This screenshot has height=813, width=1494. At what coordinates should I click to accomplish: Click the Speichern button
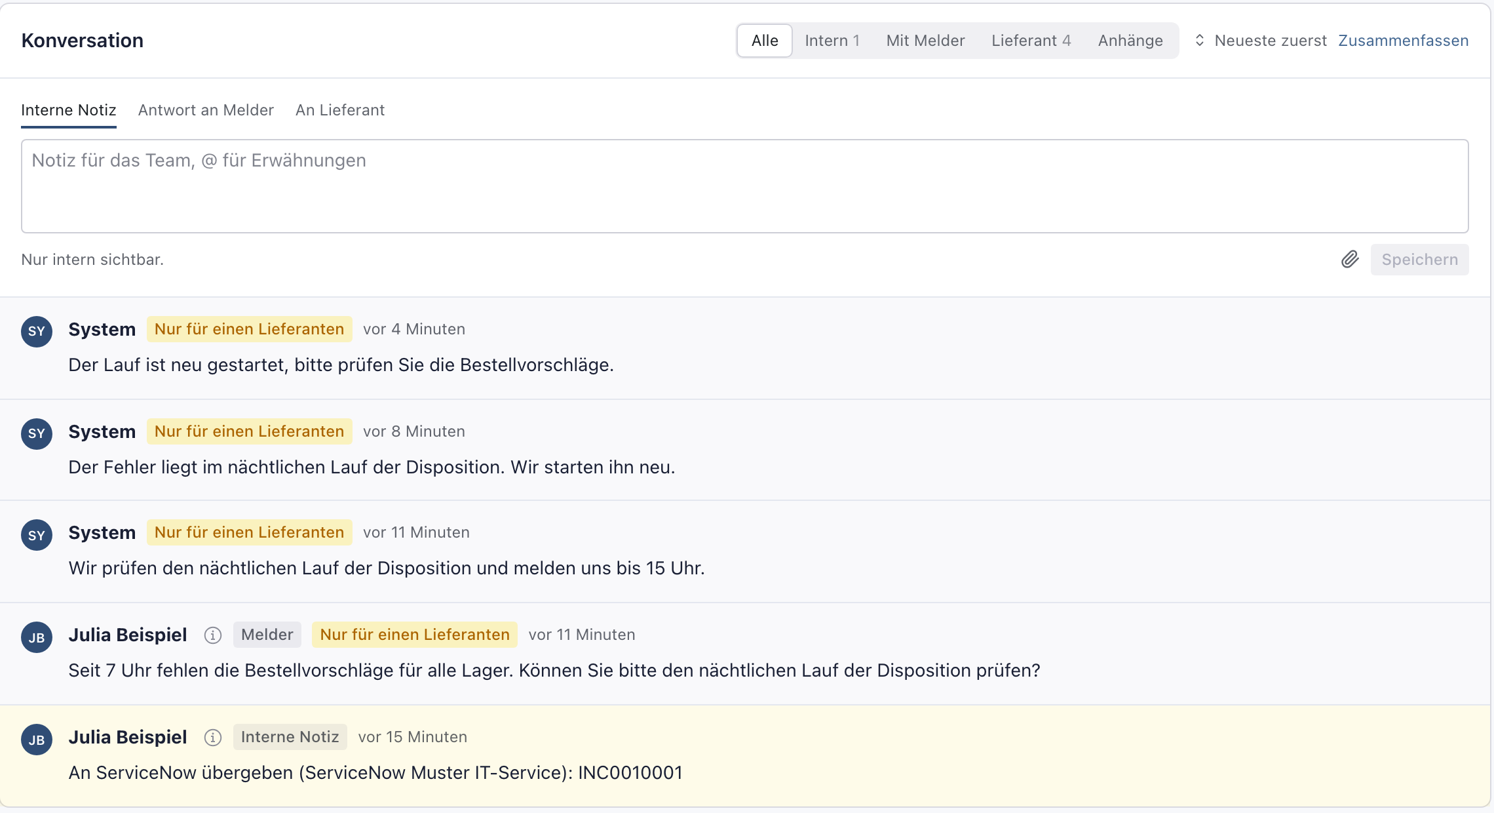[1419, 260]
